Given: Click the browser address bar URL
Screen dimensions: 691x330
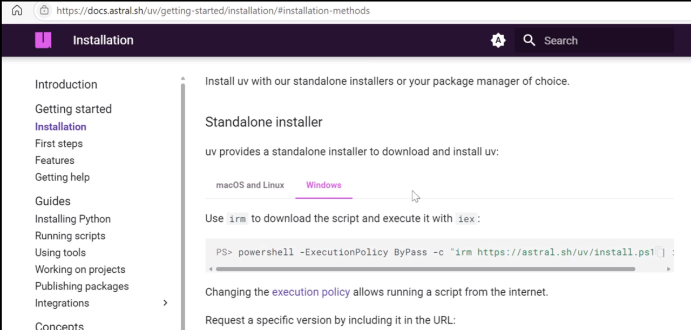Looking at the screenshot, I should pyautogui.click(x=213, y=10).
